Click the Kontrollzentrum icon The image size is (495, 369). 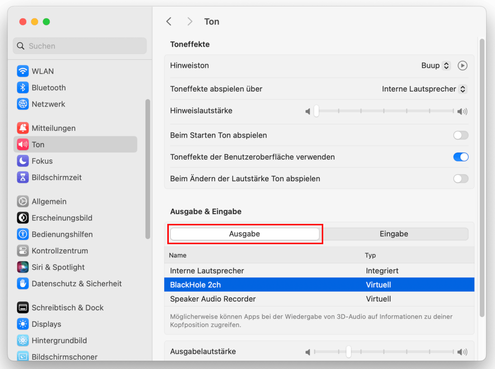tap(23, 251)
